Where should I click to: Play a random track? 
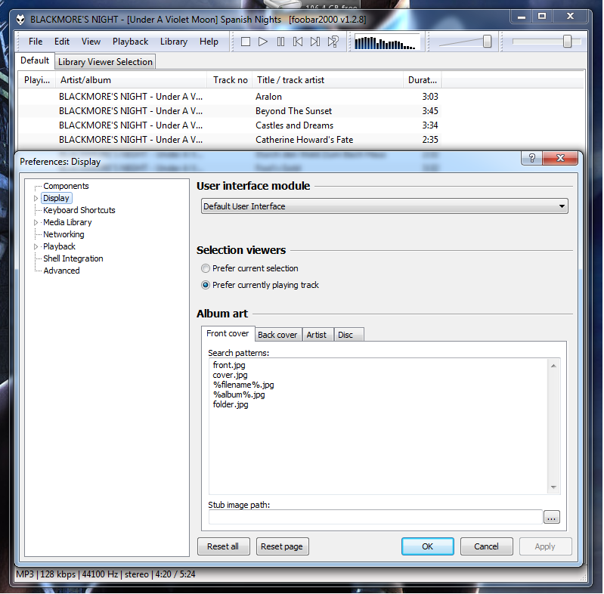pyautogui.click(x=333, y=42)
